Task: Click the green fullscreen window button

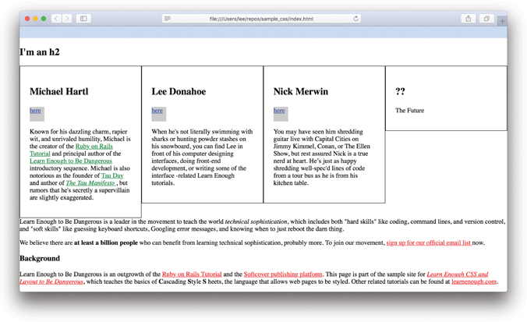Action: [x=44, y=19]
